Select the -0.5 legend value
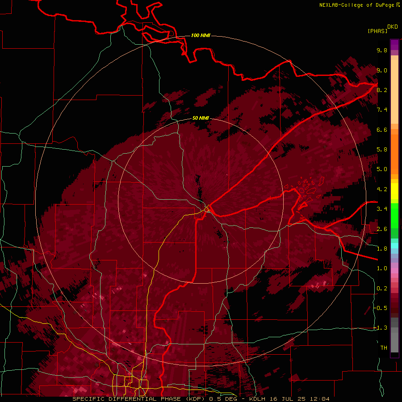This screenshot has height=402, width=402. tap(381, 308)
